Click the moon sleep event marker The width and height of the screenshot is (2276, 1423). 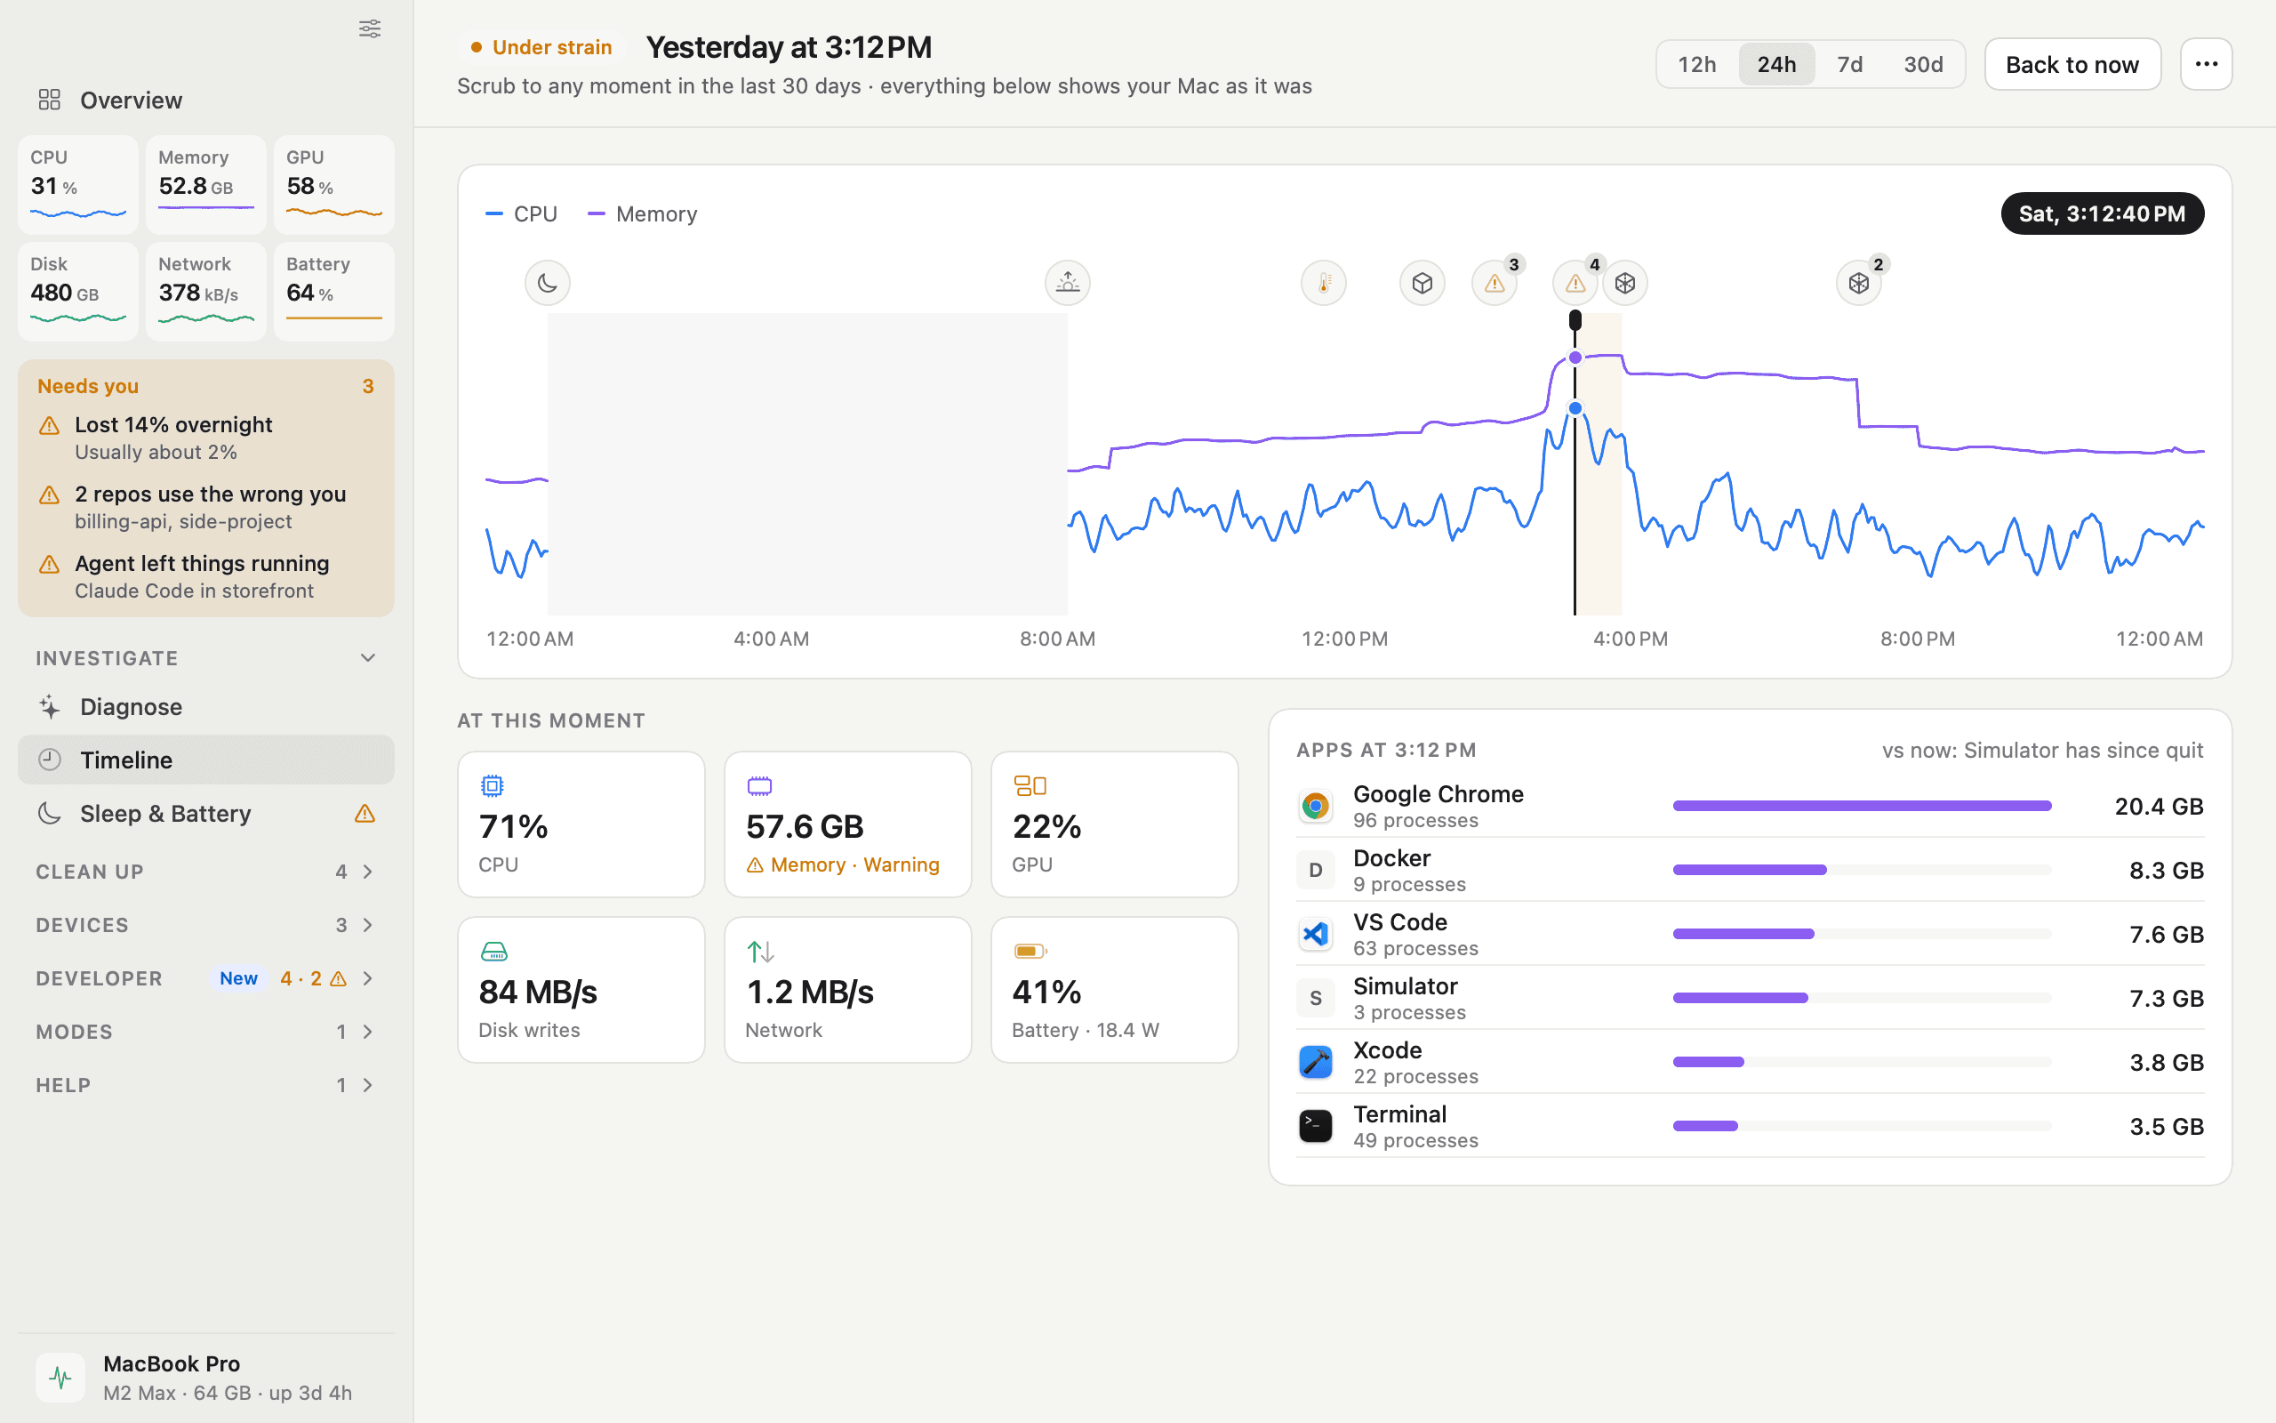coord(548,282)
